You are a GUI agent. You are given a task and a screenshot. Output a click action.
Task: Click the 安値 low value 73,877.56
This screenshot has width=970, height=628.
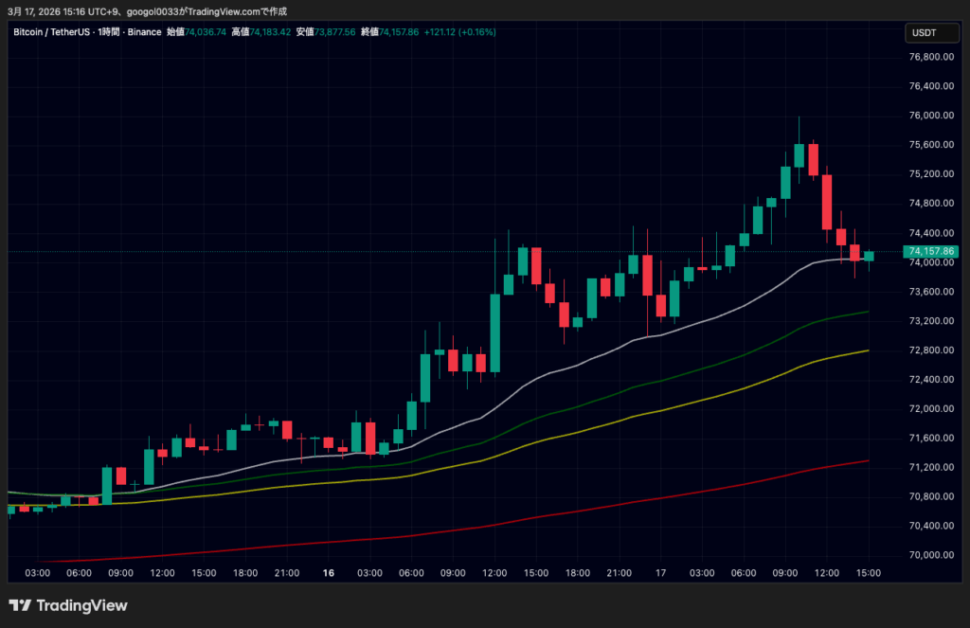click(335, 32)
